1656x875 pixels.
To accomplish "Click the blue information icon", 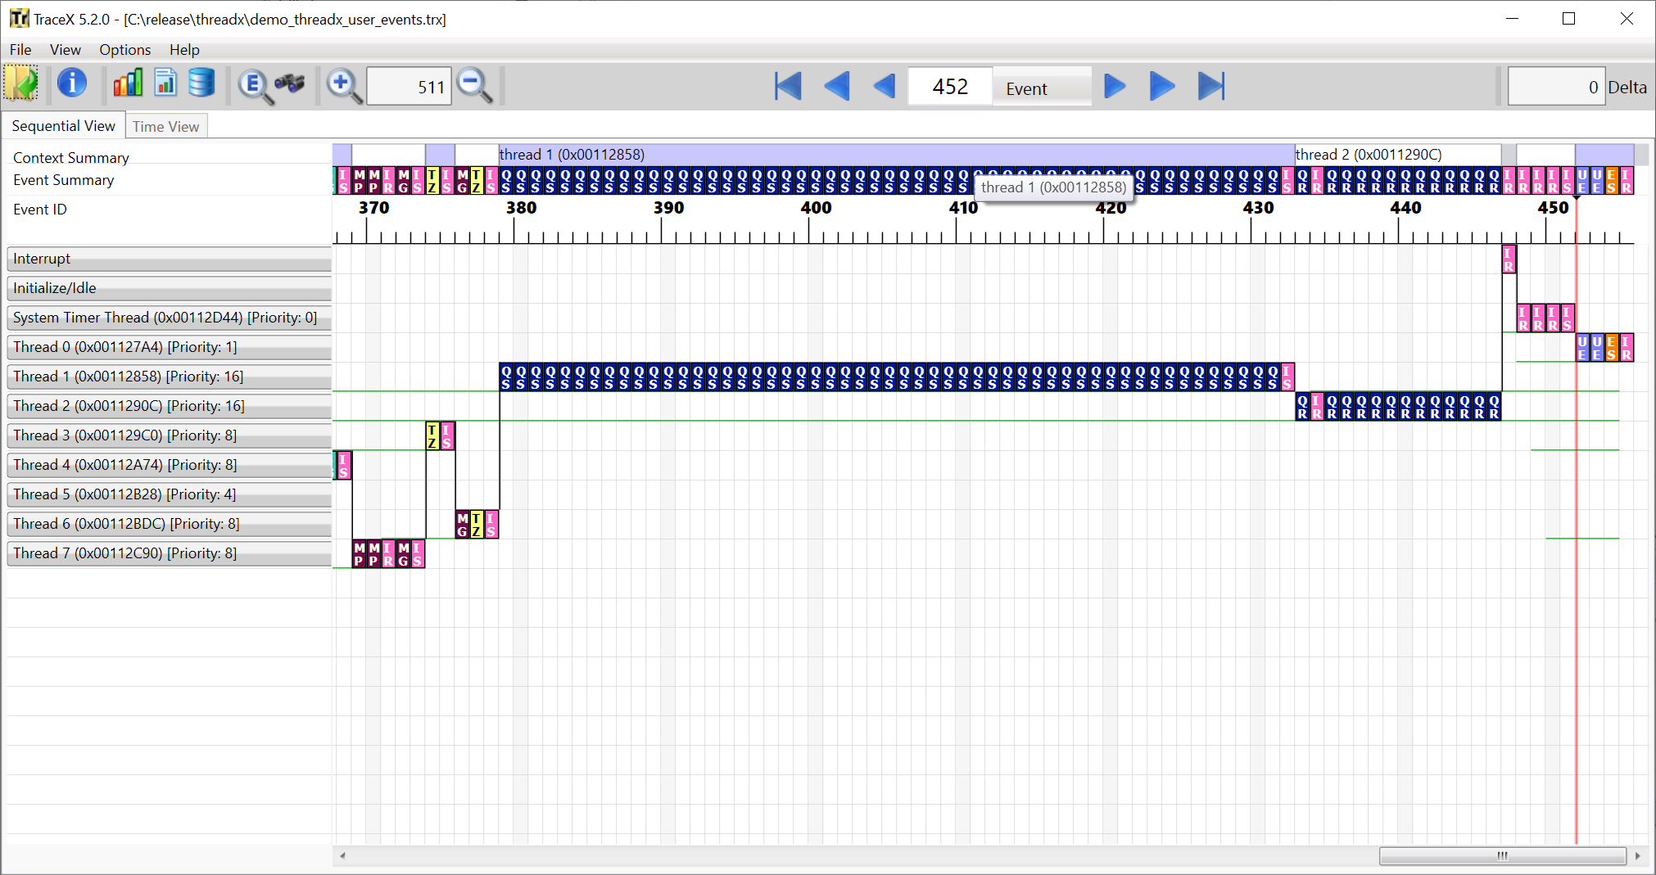I will [72, 84].
